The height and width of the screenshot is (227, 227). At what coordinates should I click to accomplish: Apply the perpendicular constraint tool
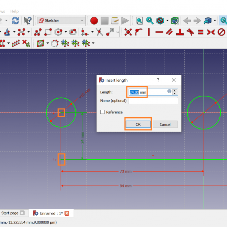pos(180,32)
